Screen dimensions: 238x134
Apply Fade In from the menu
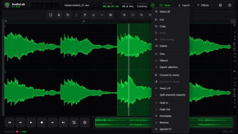point(170,103)
